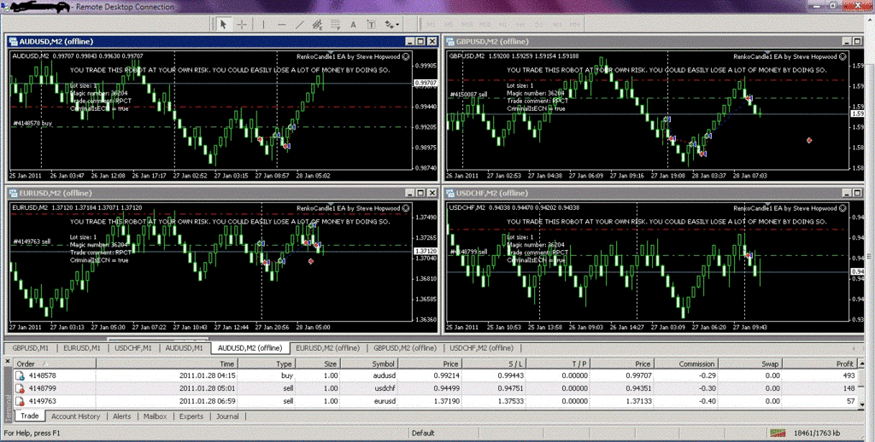
Task: Toggle the MN timeframe button
Action: click(x=575, y=25)
